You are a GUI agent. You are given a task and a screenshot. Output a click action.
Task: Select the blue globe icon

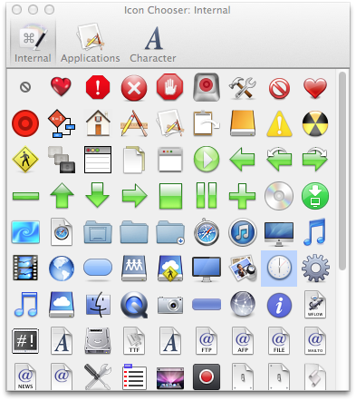click(x=62, y=269)
